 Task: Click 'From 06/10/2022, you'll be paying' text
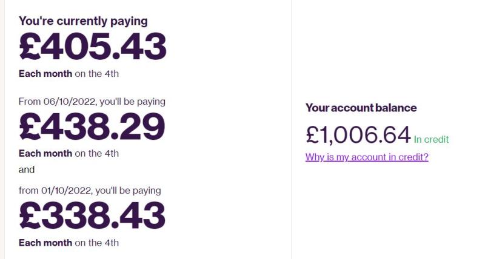pyautogui.click(x=92, y=102)
